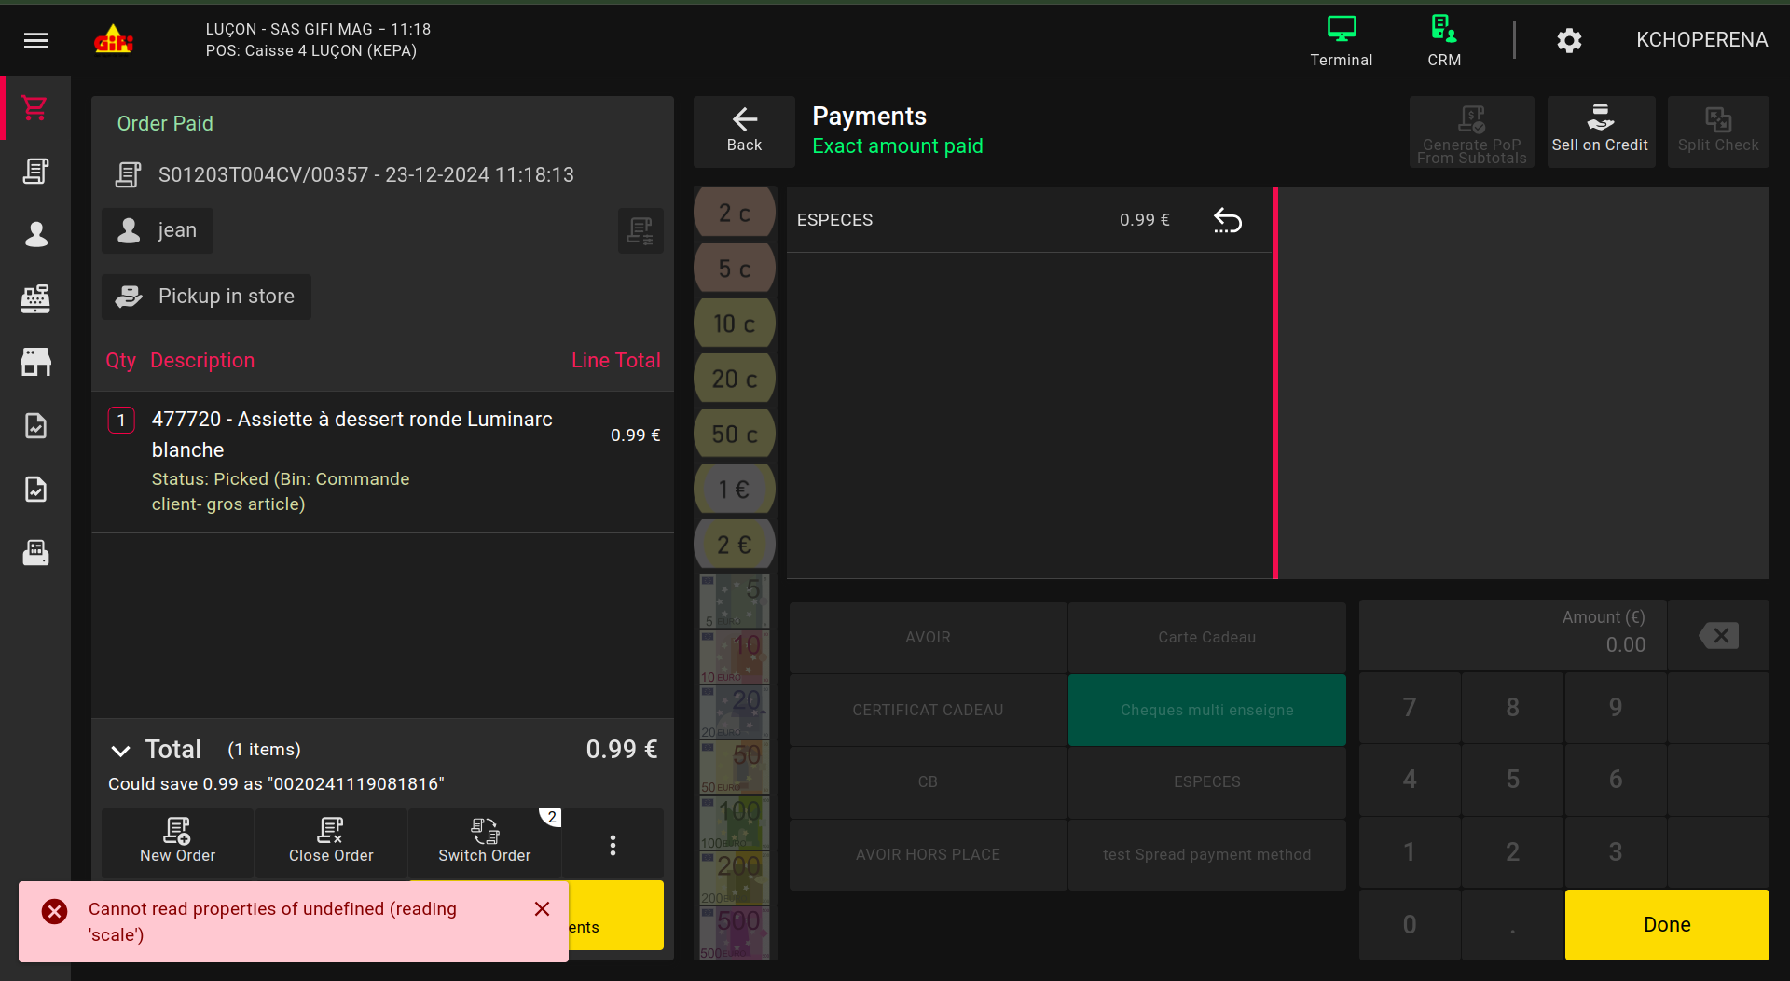Tap keypad digit 7
The image size is (1790, 981).
click(1410, 707)
